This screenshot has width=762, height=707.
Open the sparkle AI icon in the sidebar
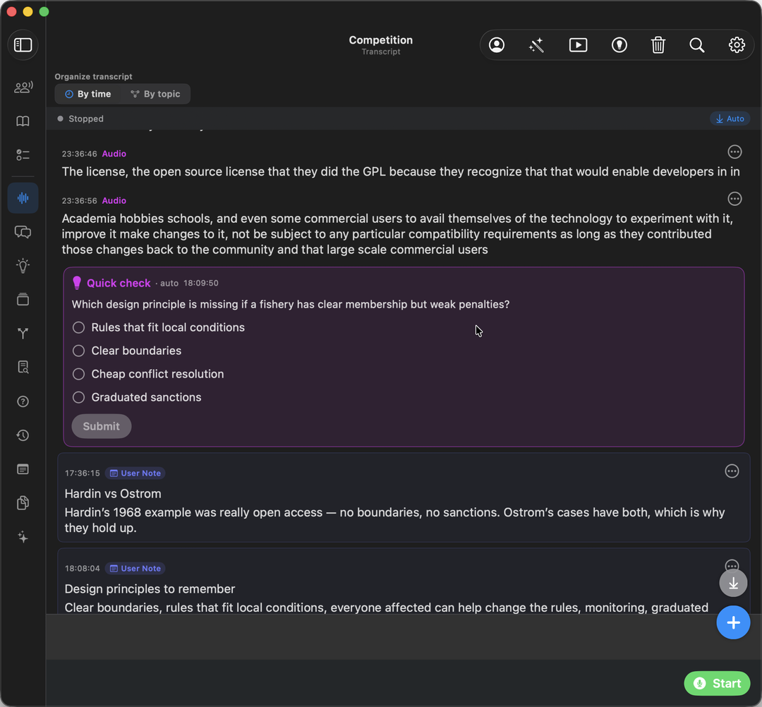coord(23,537)
